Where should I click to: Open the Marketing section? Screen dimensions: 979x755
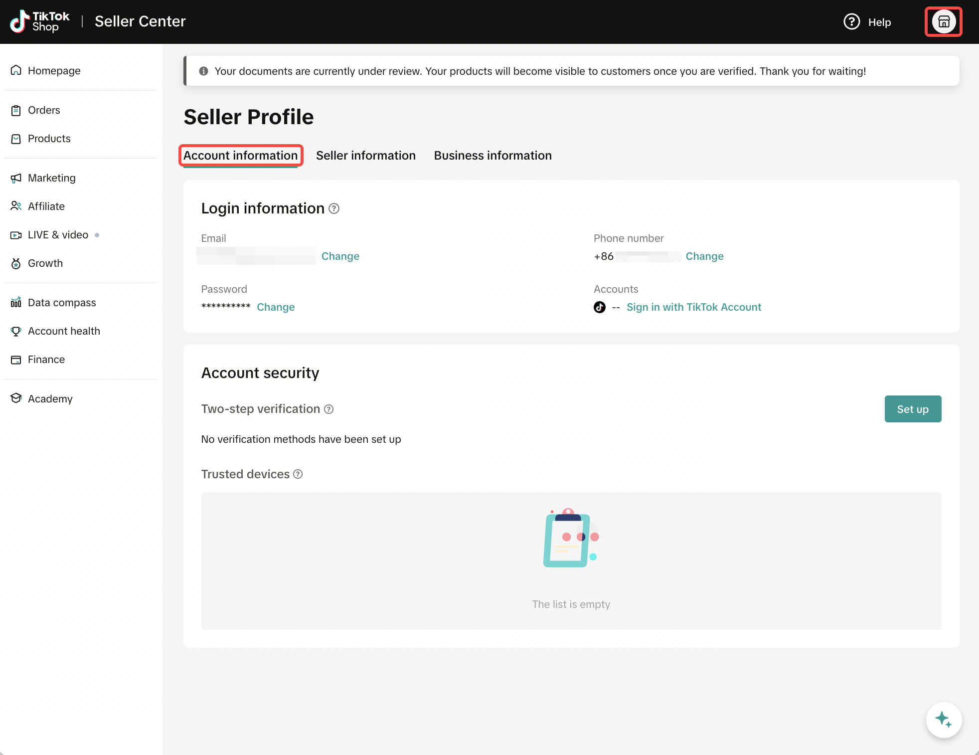(51, 178)
